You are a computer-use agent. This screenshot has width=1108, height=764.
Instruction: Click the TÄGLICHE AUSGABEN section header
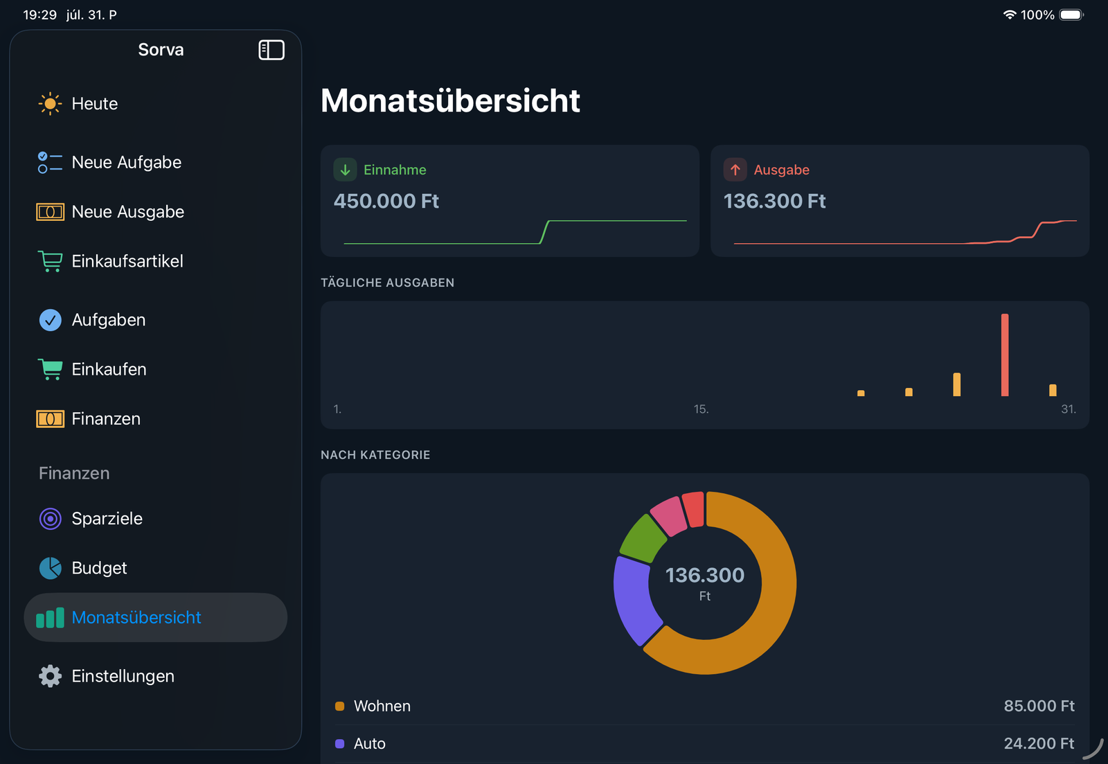pos(387,283)
